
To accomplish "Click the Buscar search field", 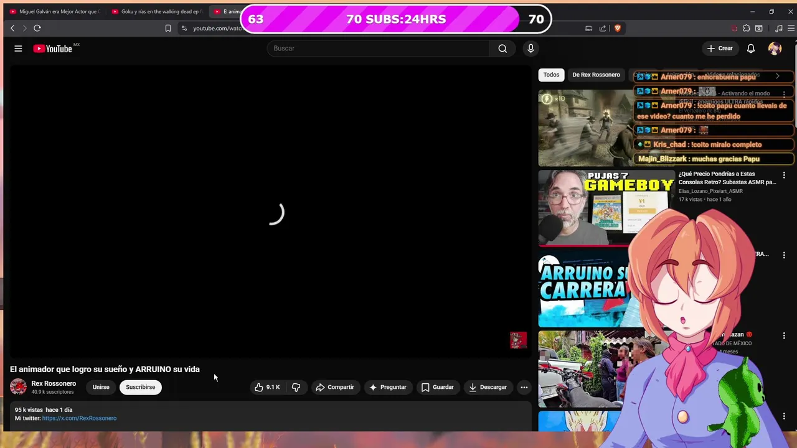I will click(x=379, y=49).
